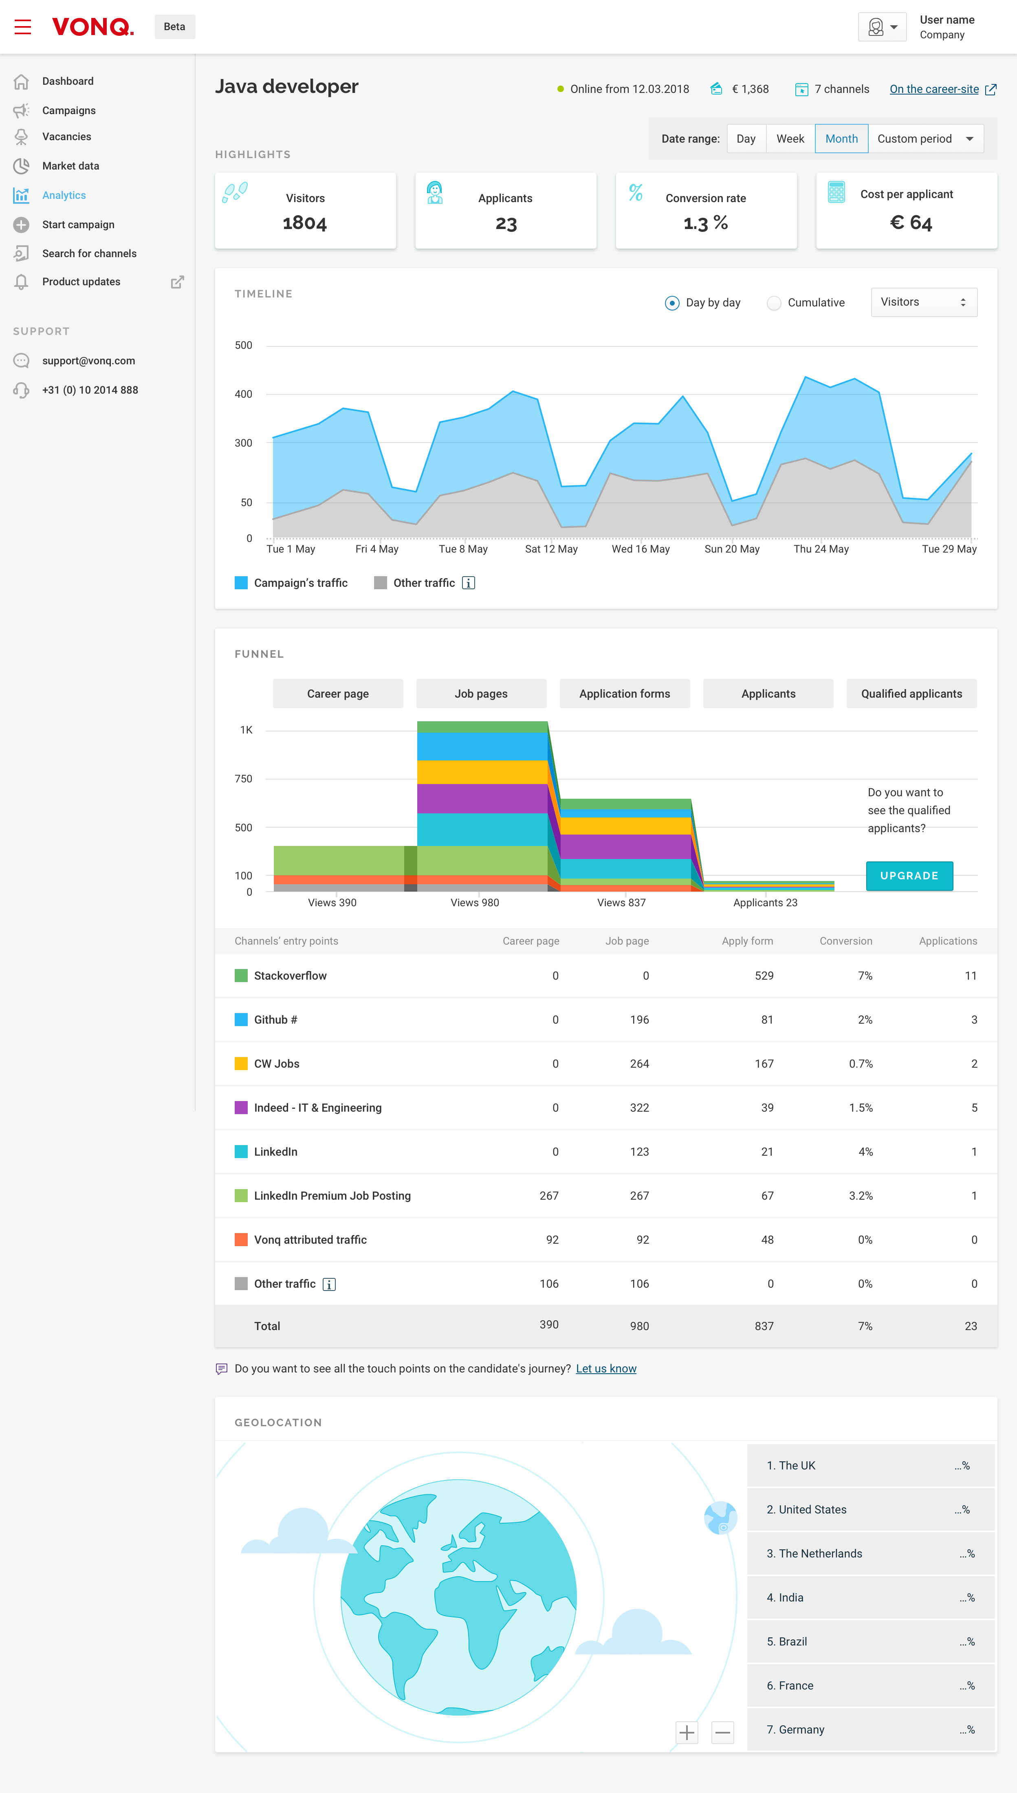Click the info icon next to Other traffic legend

pyautogui.click(x=468, y=583)
